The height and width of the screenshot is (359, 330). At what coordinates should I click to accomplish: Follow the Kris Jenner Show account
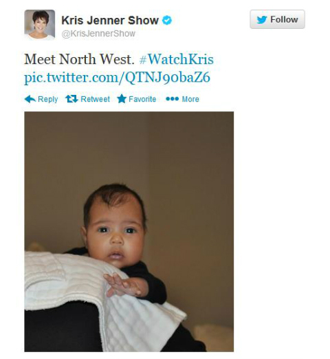point(277,19)
